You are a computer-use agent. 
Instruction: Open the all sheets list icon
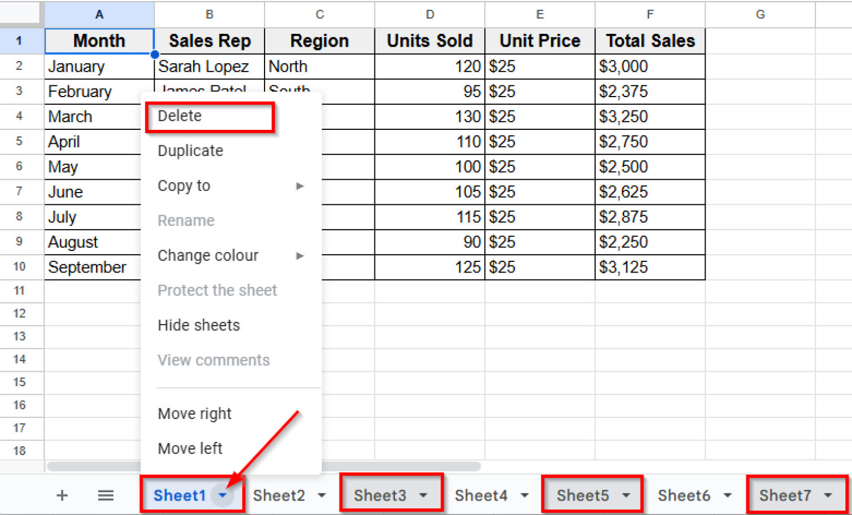pos(105,496)
